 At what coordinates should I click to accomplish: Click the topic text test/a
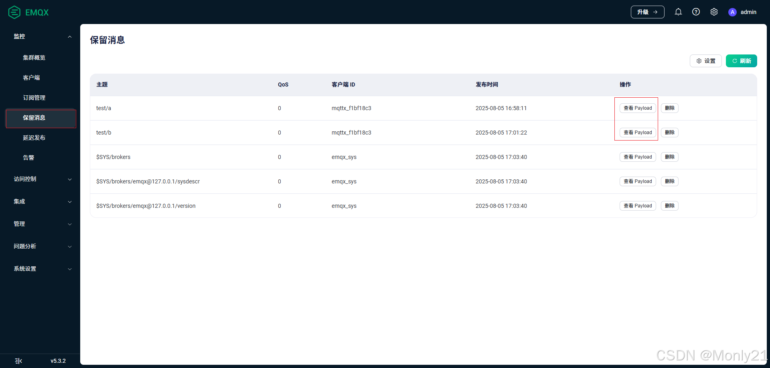click(103, 108)
